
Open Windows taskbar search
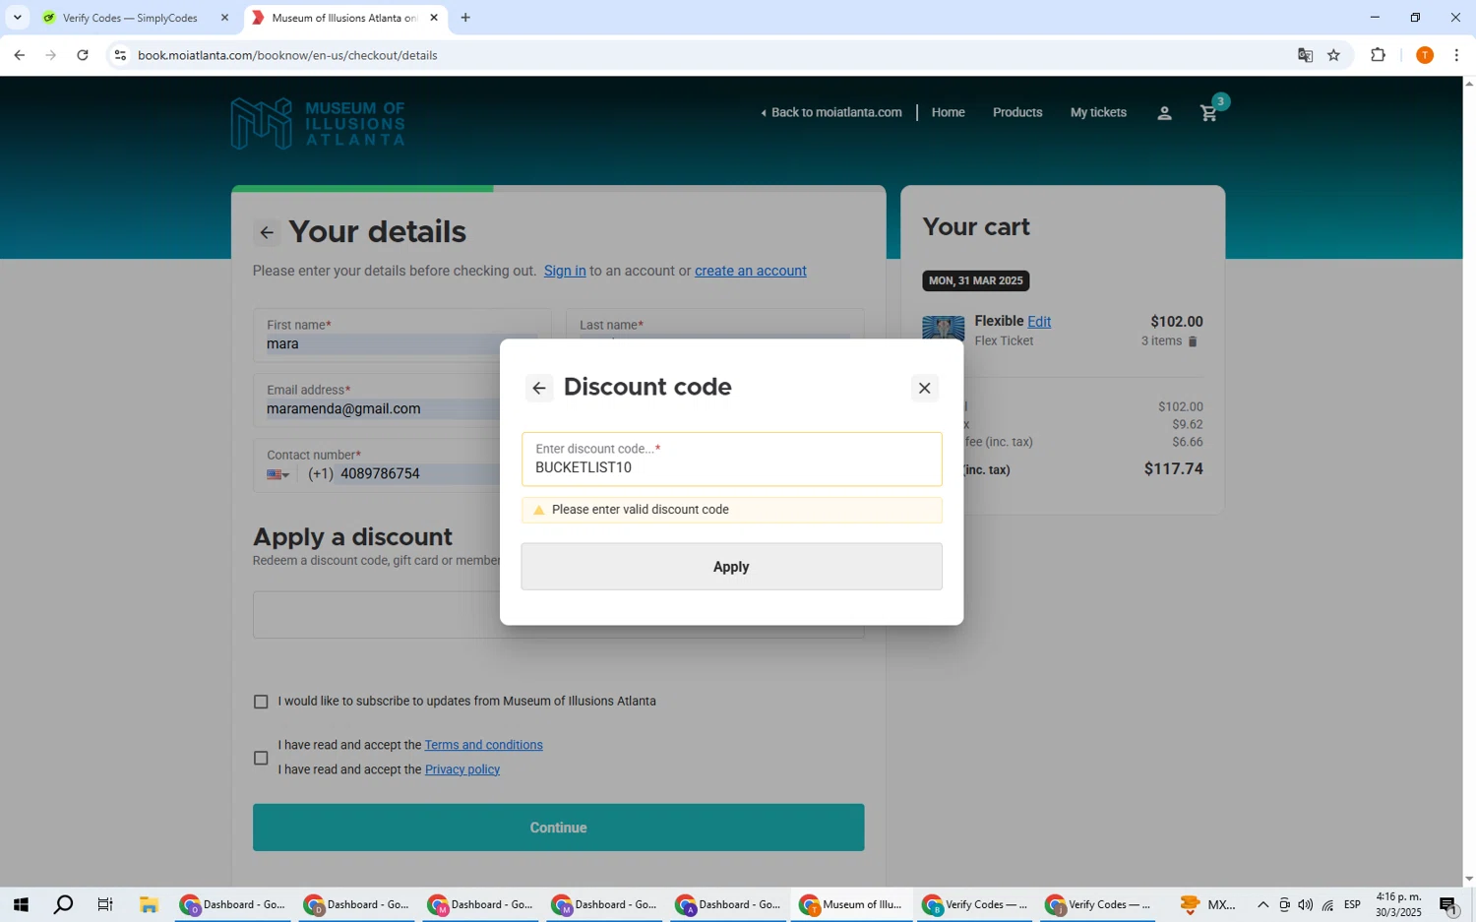tap(63, 904)
